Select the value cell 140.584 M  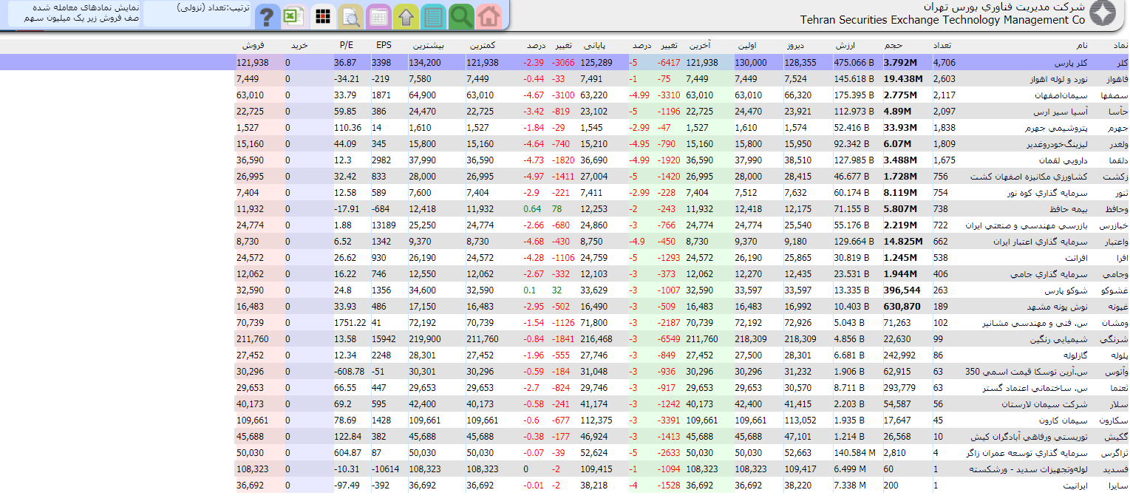pyautogui.click(x=855, y=453)
